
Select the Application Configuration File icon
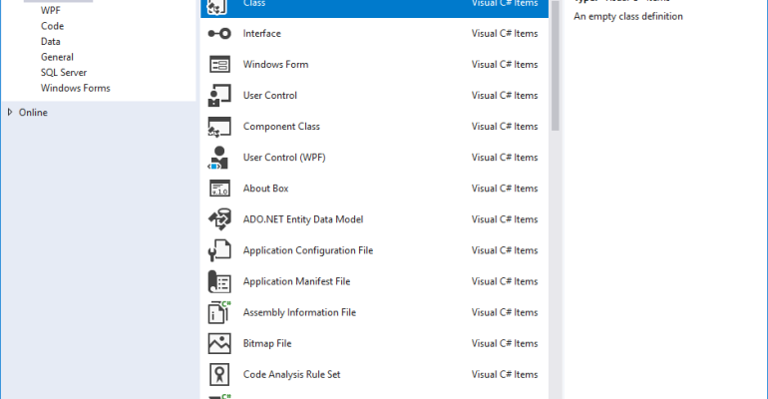click(x=219, y=250)
